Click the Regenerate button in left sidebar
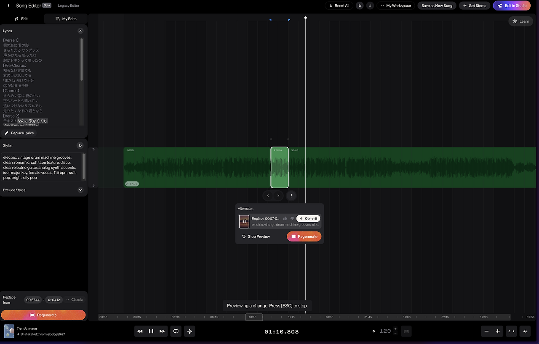The height and width of the screenshot is (344, 539). point(43,315)
